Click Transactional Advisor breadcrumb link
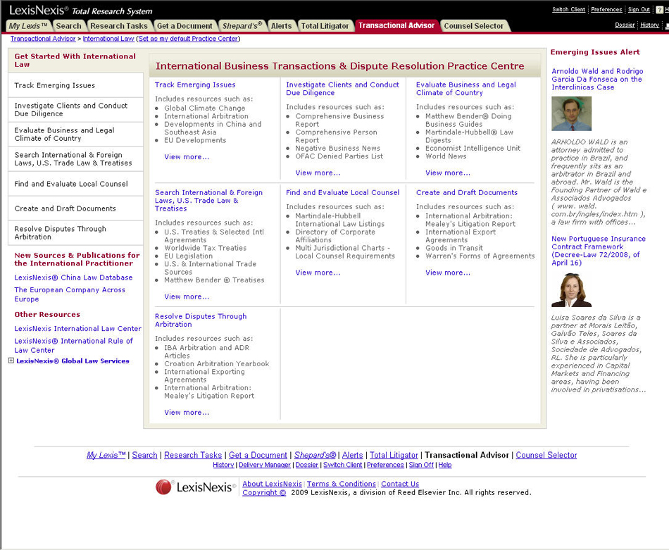This screenshot has width=669, height=550. 43,39
